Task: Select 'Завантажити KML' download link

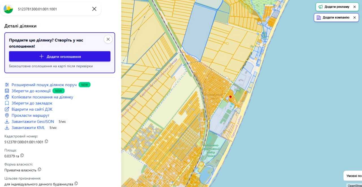Action: 28,128
